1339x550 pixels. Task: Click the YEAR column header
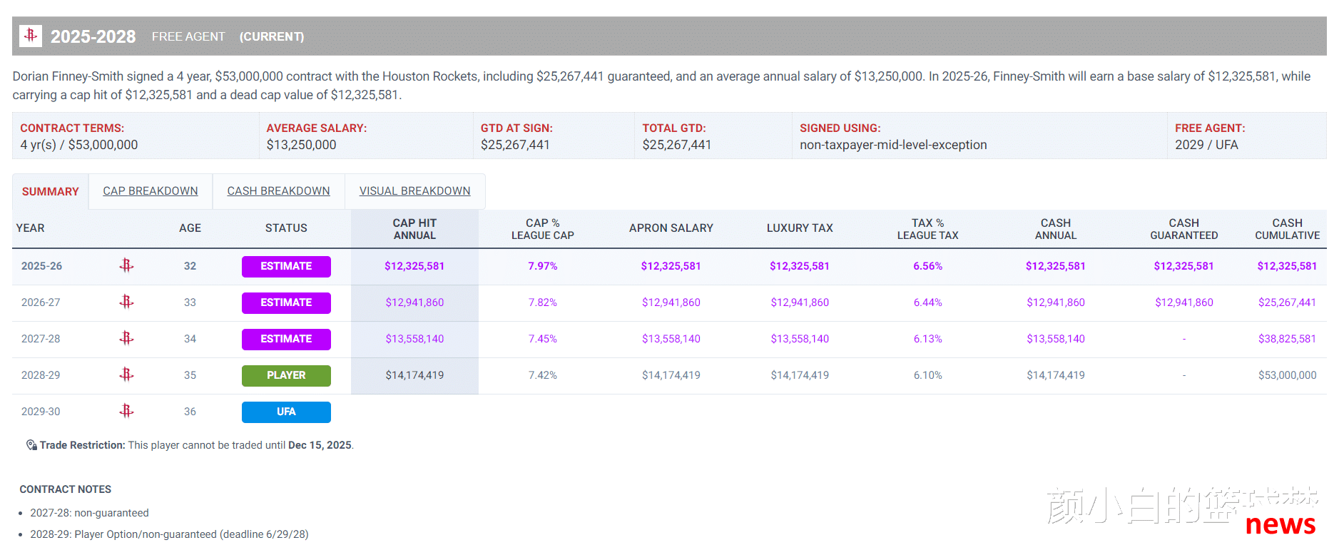30,228
